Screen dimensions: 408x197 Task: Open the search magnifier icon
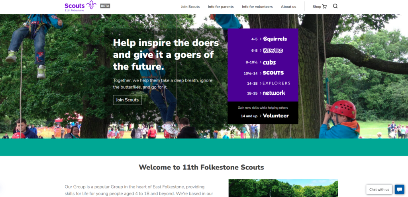click(x=335, y=6)
